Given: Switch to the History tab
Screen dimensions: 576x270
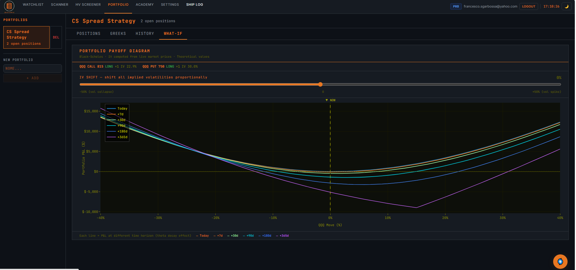Looking at the screenshot, I should click(145, 34).
